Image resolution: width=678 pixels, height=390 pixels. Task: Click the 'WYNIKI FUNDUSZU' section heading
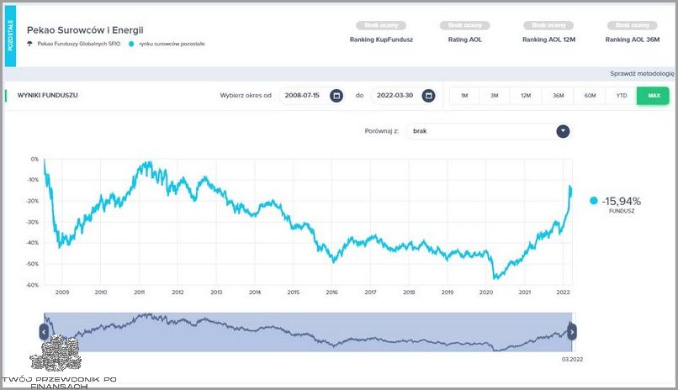coord(48,95)
